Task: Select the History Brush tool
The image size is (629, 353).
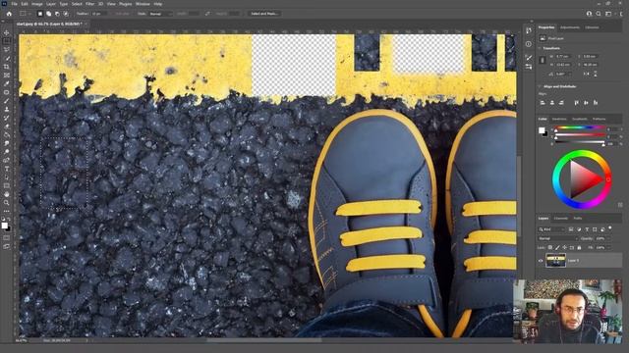Action: point(7,118)
